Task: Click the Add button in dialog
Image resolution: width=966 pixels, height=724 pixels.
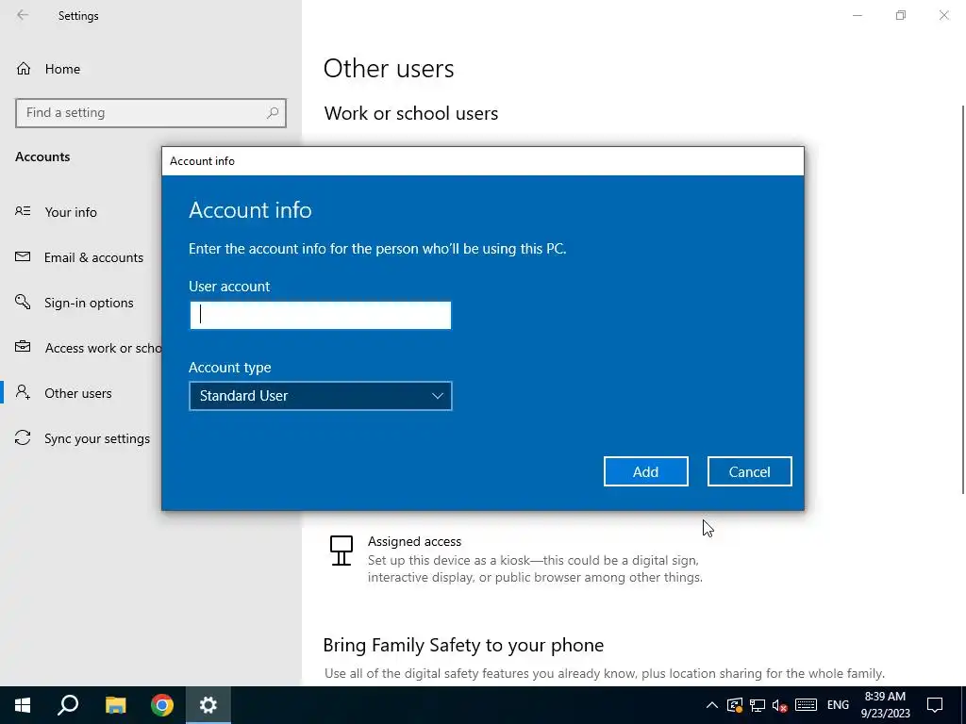Action: (645, 471)
